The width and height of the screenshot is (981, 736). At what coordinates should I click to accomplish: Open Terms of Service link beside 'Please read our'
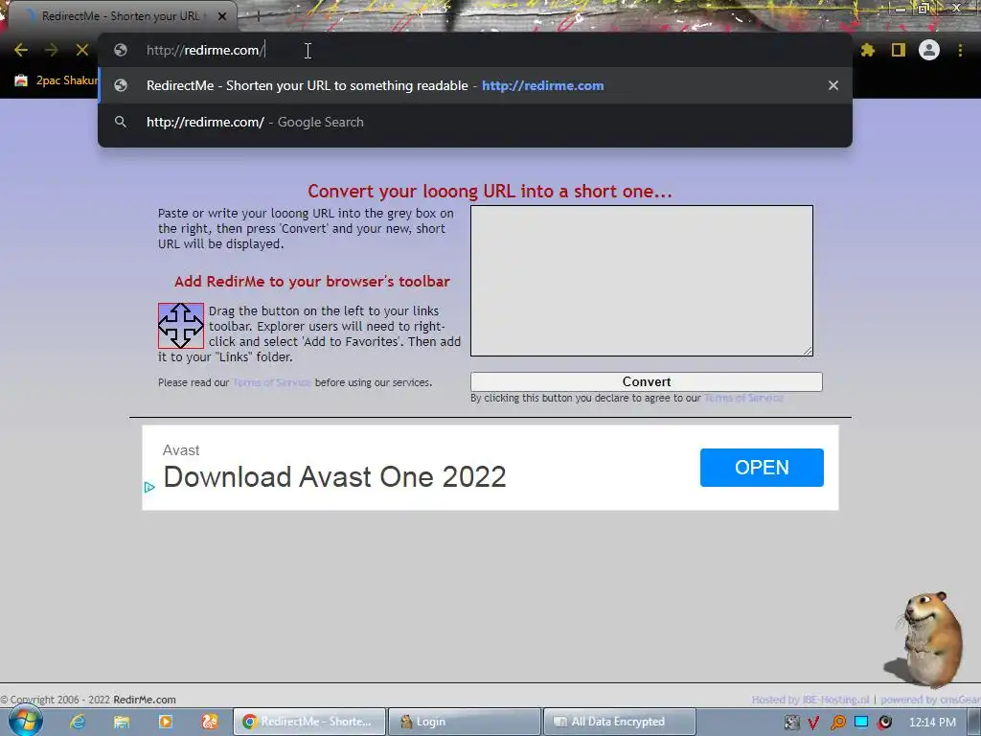pyautogui.click(x=272, y=382)
